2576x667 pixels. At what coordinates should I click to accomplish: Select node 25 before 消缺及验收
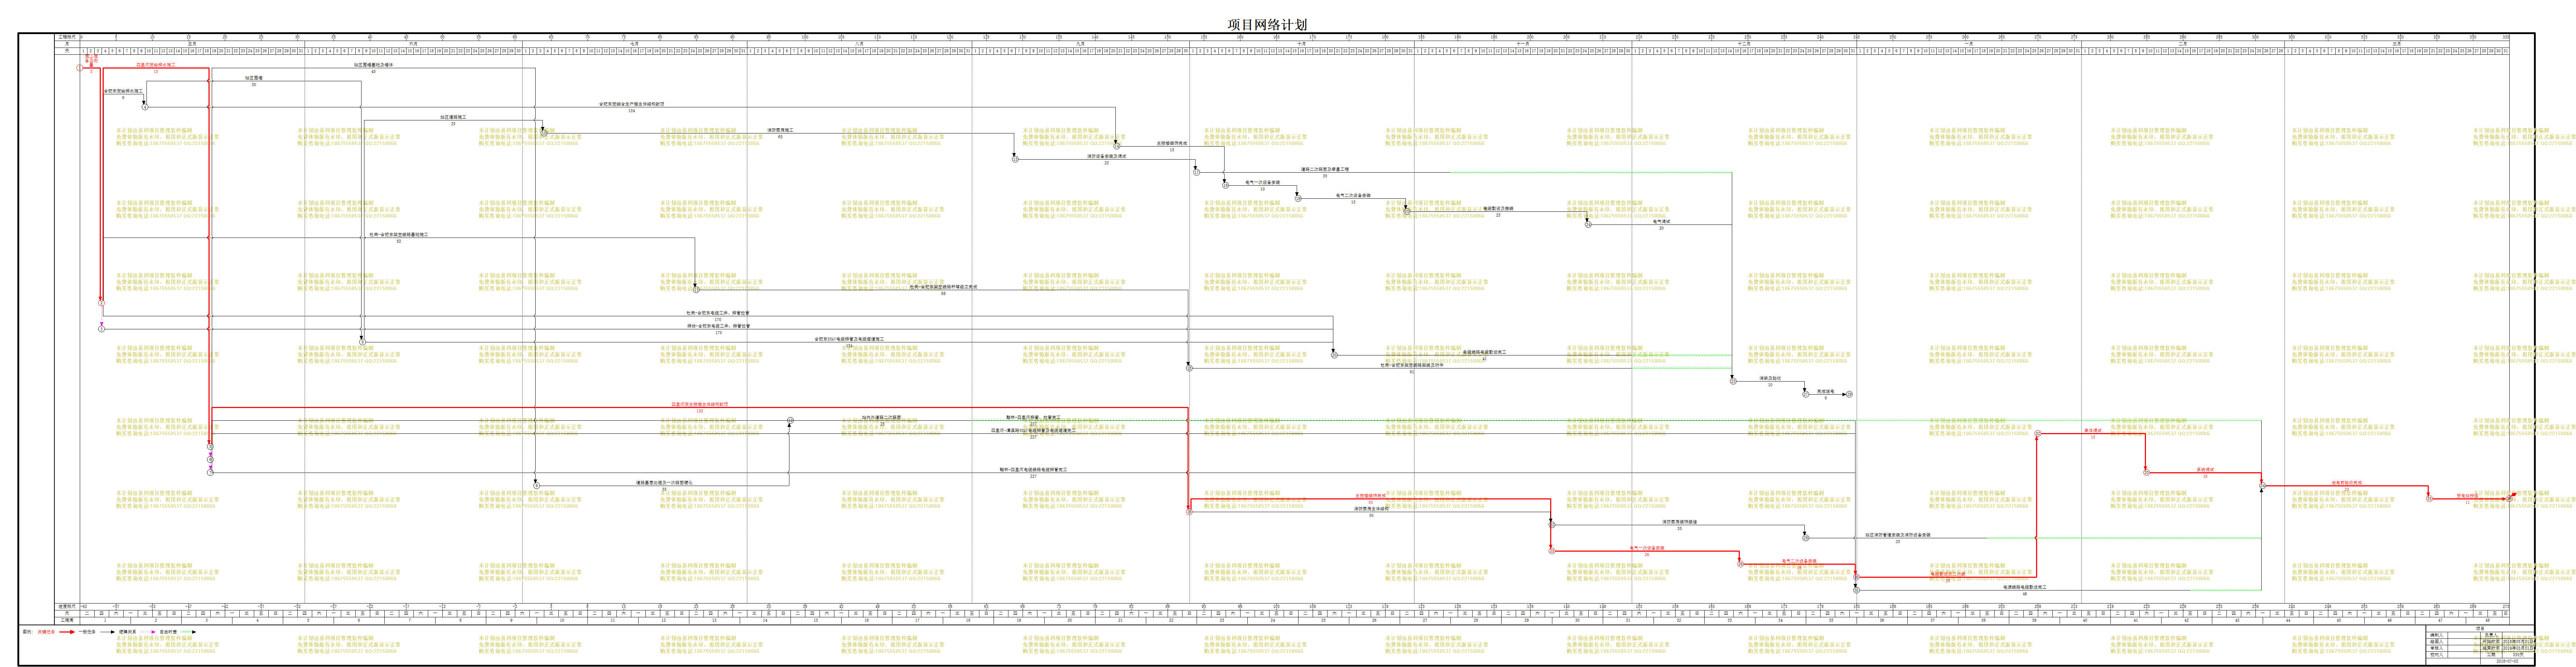(1733, 381)
